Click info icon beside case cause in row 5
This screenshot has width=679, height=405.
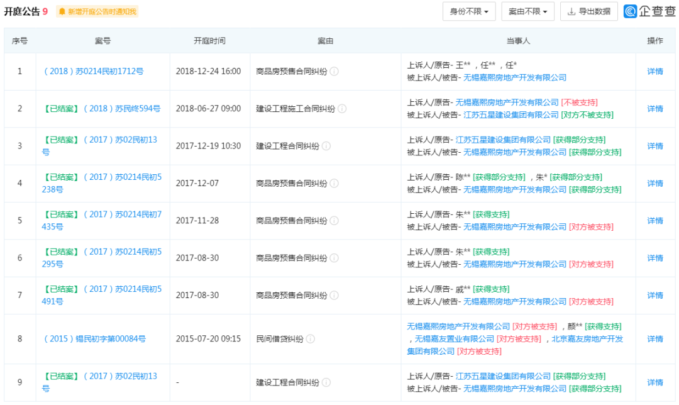pos(334,221)
